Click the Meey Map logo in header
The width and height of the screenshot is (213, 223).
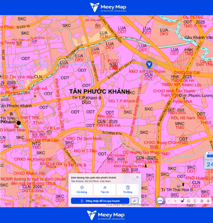point(108,7)
